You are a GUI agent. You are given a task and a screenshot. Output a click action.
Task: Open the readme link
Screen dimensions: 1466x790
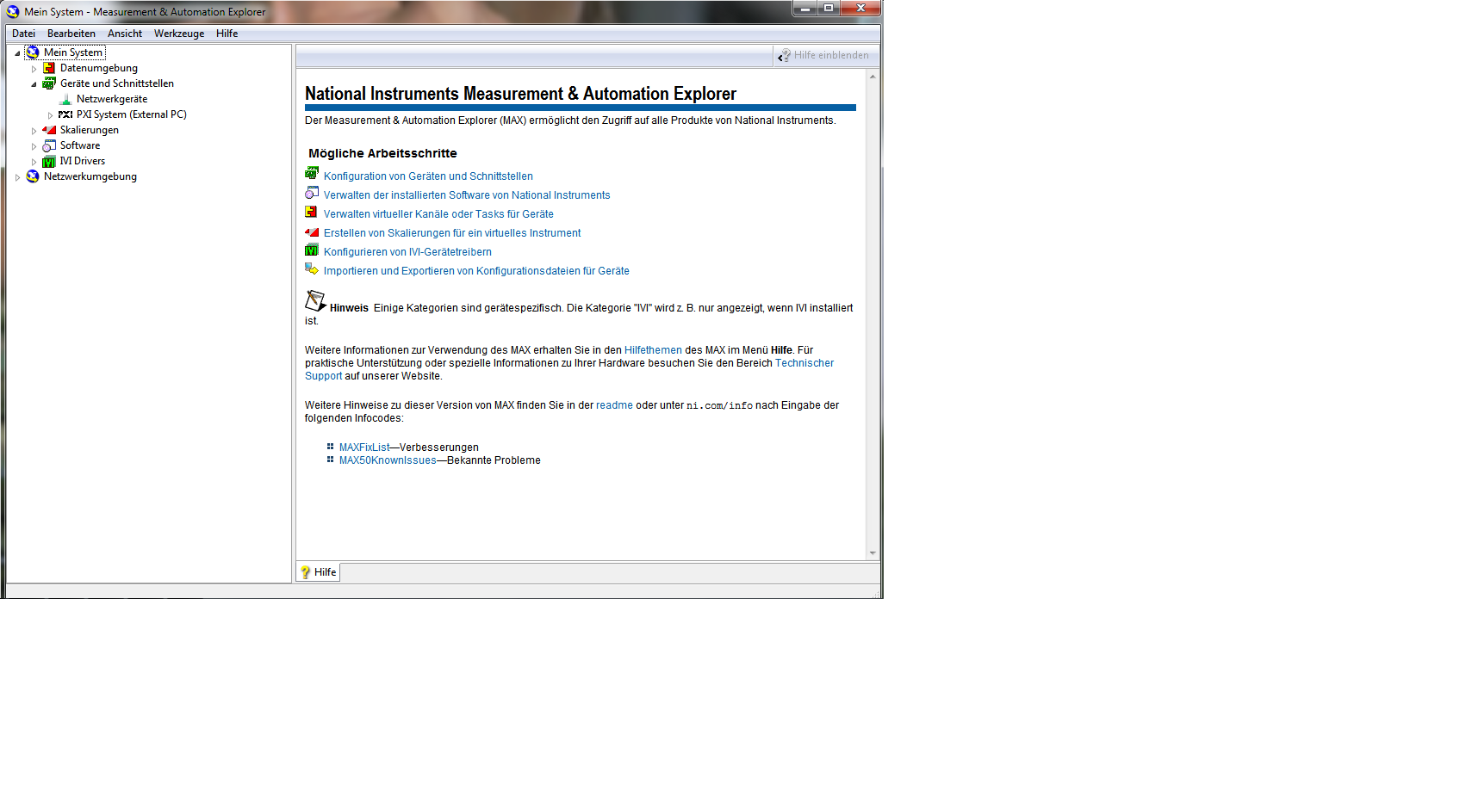(x=614, y=405)
